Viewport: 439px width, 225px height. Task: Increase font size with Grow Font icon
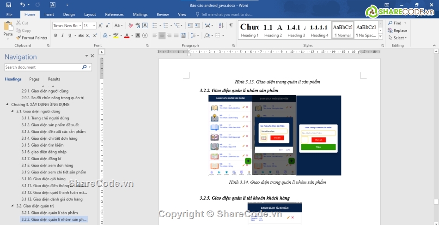101,26
